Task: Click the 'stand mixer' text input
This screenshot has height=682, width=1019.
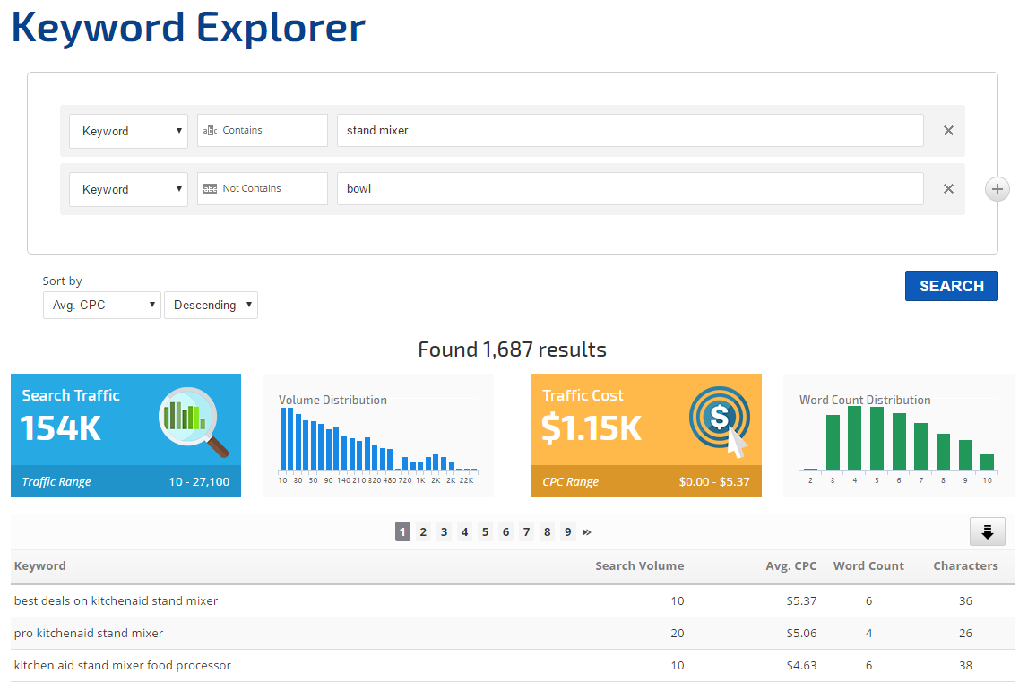Action: 629,131
